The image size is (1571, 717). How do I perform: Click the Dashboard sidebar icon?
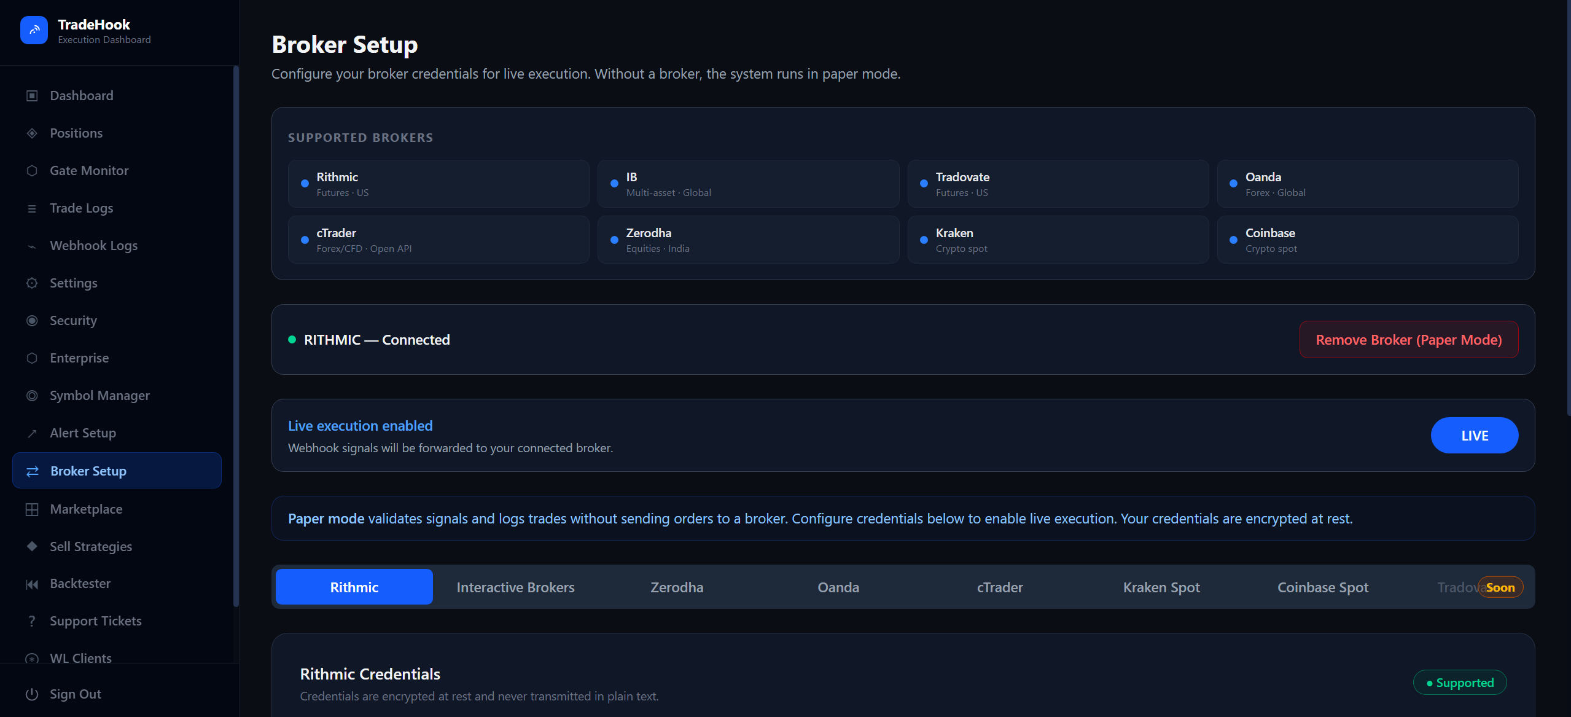(x=32, y=96)
